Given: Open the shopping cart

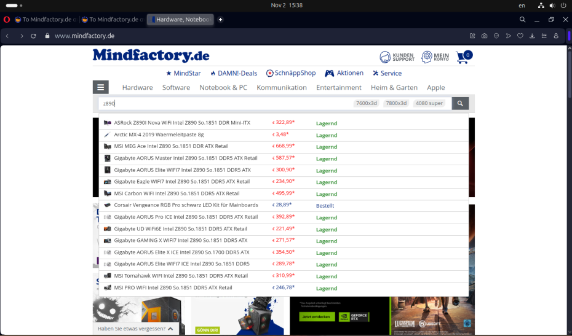Looking at the screenshot, I should (464, 57).
